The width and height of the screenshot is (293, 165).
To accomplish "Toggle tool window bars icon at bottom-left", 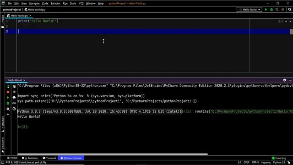I will click(x=3, y=162).
